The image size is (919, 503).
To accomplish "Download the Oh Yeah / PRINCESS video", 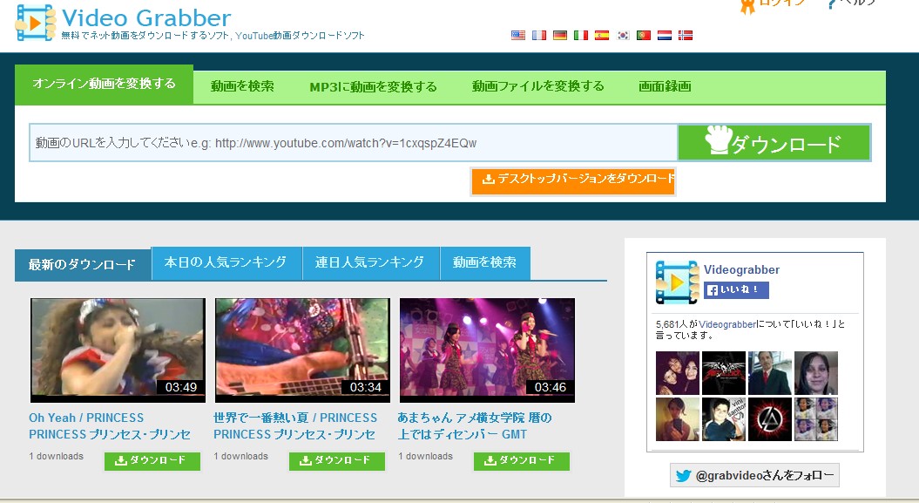I will [152, 461].
